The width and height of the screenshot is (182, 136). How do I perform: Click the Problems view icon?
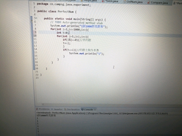37,109
